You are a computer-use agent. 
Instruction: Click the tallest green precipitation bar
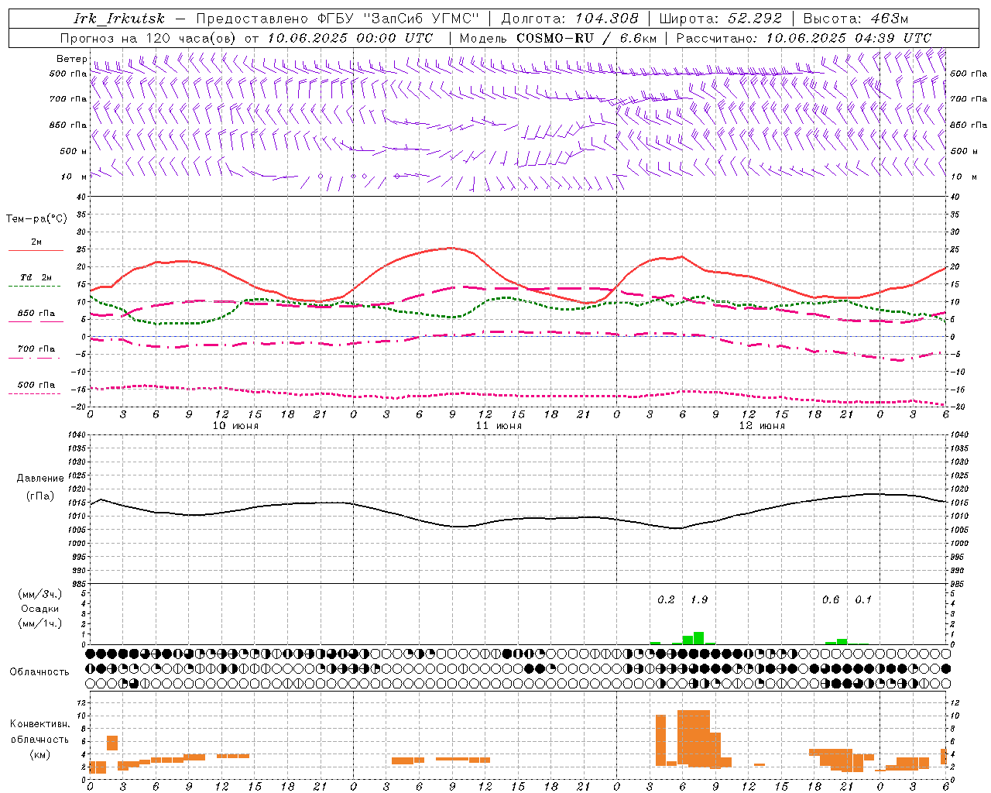[x=698, y=638]
